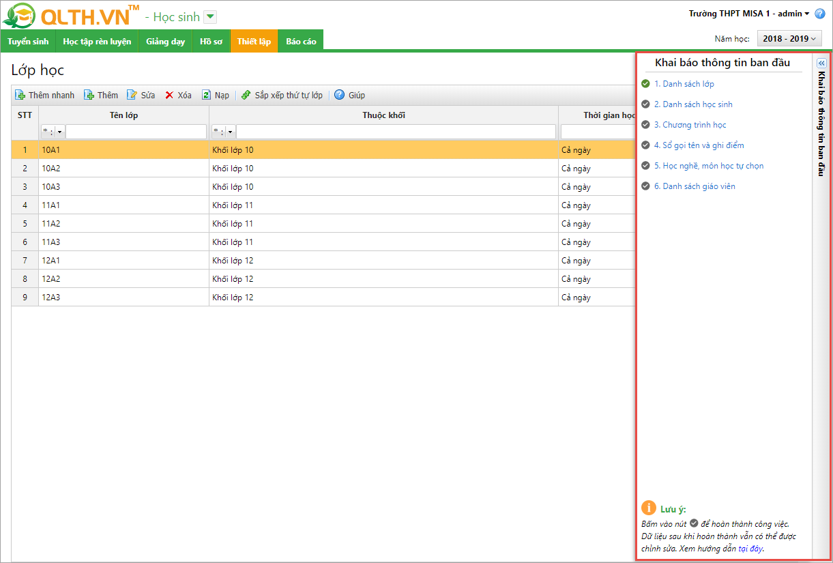833x563 pixels.
Task: Click the red Xóa delete icon
Action: [169, 96]
